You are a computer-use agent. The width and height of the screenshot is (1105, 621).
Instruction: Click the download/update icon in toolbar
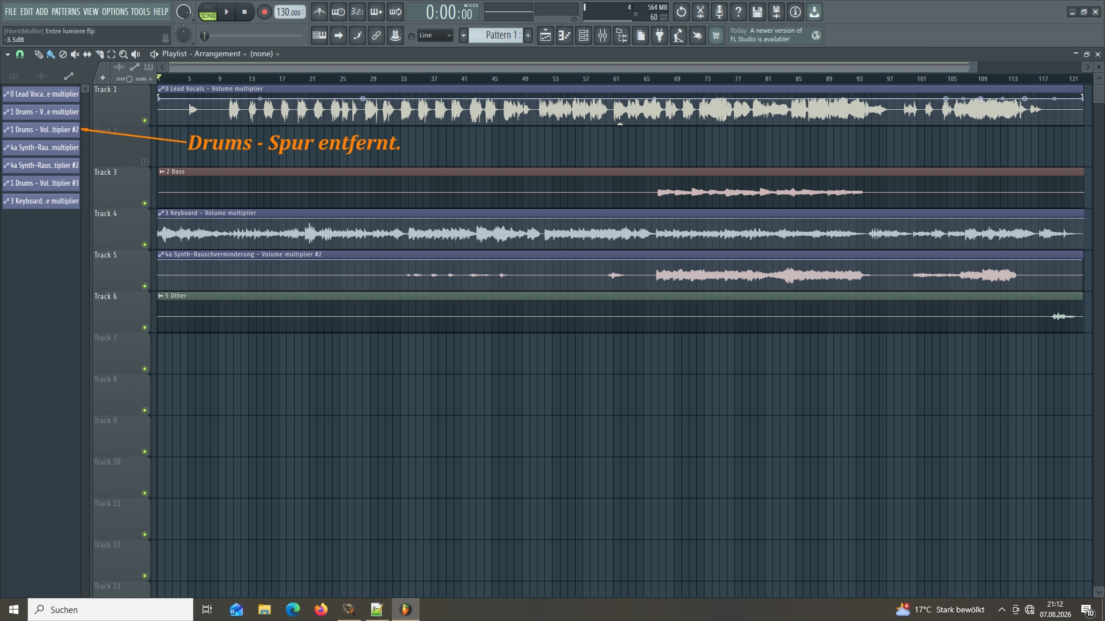click(x=814, y=12)
